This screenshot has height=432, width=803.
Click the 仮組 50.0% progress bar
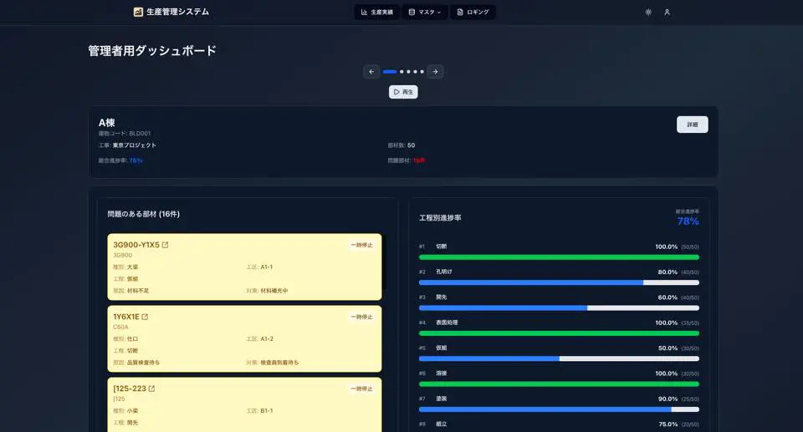(559, 358)
